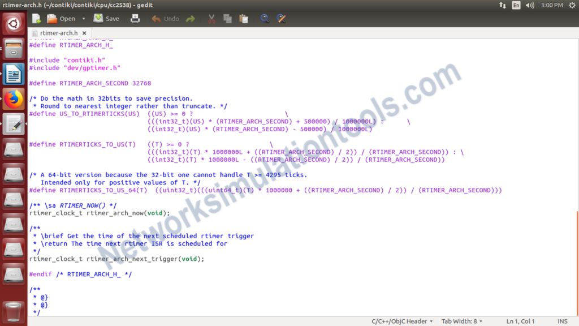Open the En keyboard layout menu
579x326 pixels.
click(x=516, y=5)
